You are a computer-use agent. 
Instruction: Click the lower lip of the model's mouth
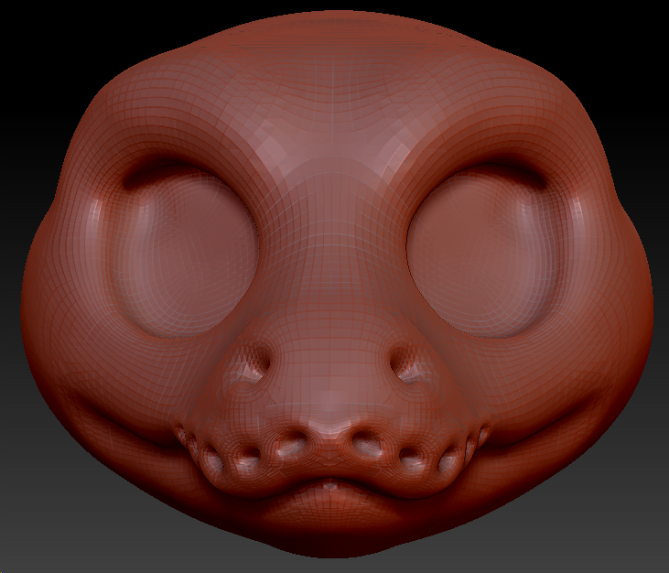coord(332,505)
